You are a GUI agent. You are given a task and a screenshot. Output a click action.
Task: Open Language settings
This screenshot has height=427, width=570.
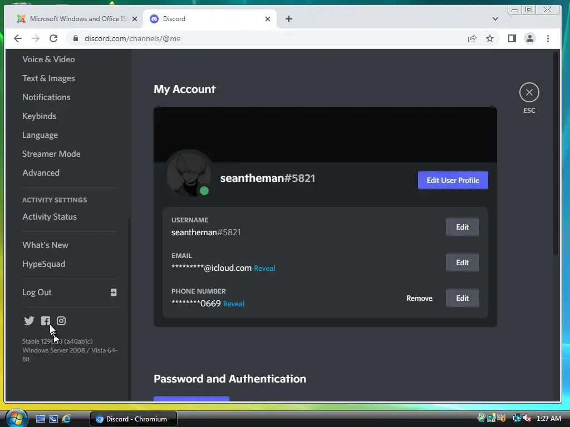coord(40,135)
